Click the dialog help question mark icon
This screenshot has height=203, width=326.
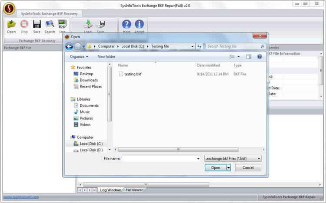point(259,56)
